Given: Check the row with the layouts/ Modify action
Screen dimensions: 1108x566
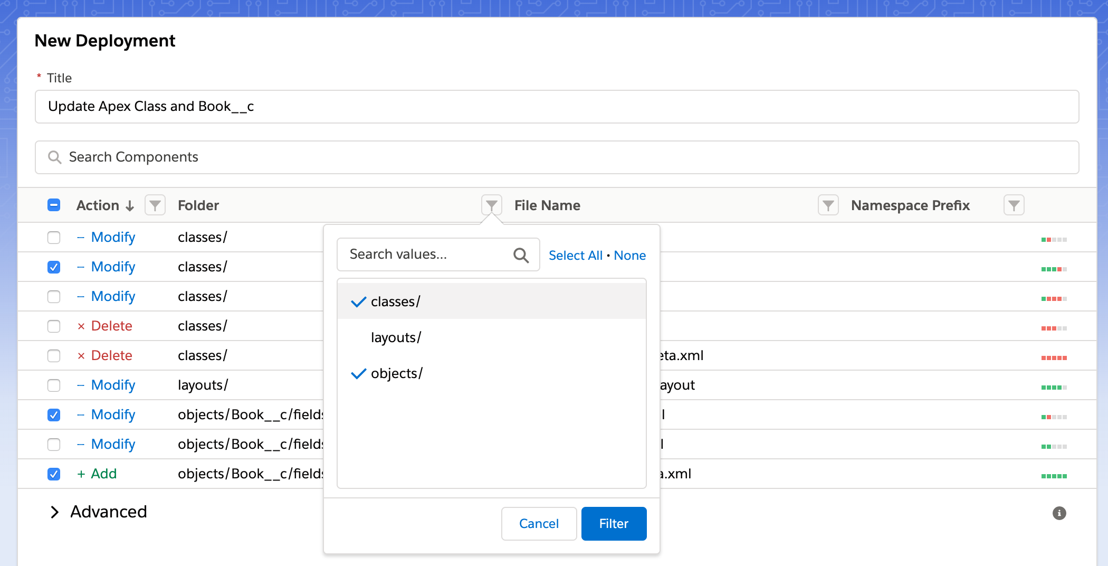Looking at the screenshot, I should (x=53, y=385).
